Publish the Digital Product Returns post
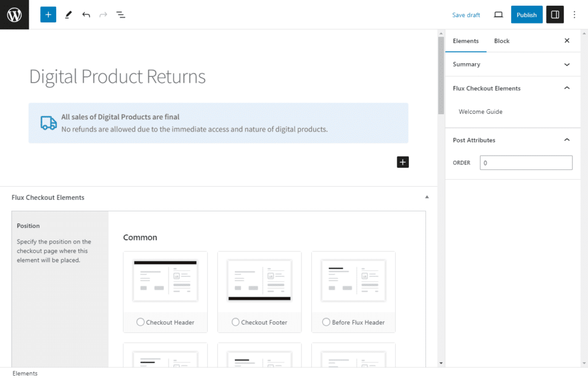Viewport: 588px width, 379px height. click(x=526, y=14)
